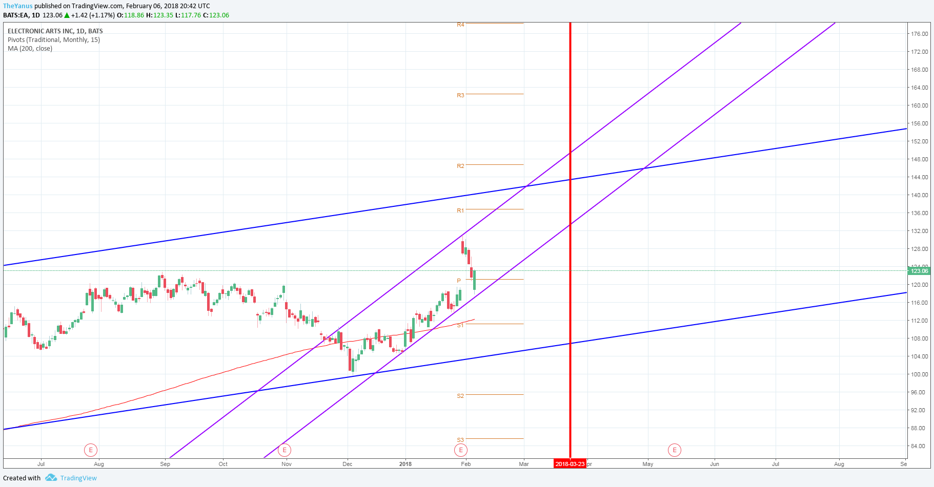Click the 2018 label on time axis

click(405, 464)
